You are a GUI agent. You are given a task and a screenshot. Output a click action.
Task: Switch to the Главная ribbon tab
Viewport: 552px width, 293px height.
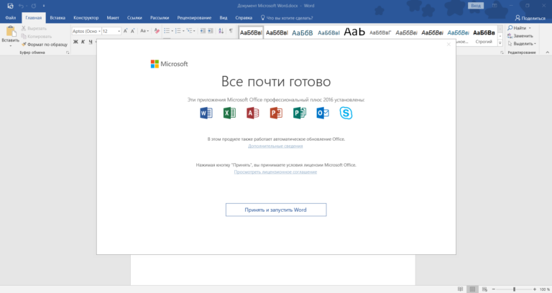[34, 17]
